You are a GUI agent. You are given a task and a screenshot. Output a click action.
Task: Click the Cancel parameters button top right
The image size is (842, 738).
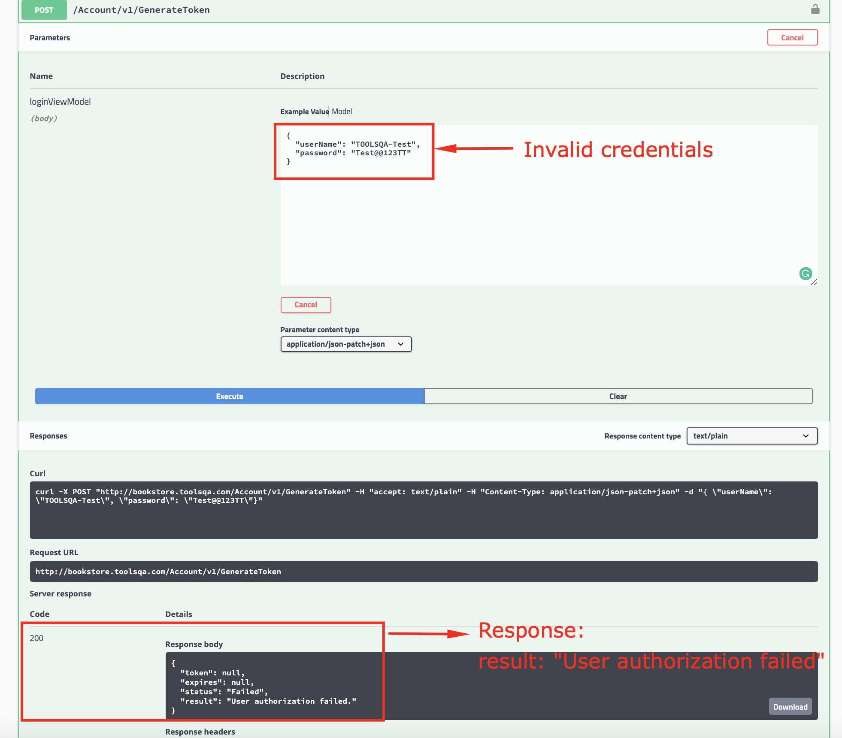(793, 38)
